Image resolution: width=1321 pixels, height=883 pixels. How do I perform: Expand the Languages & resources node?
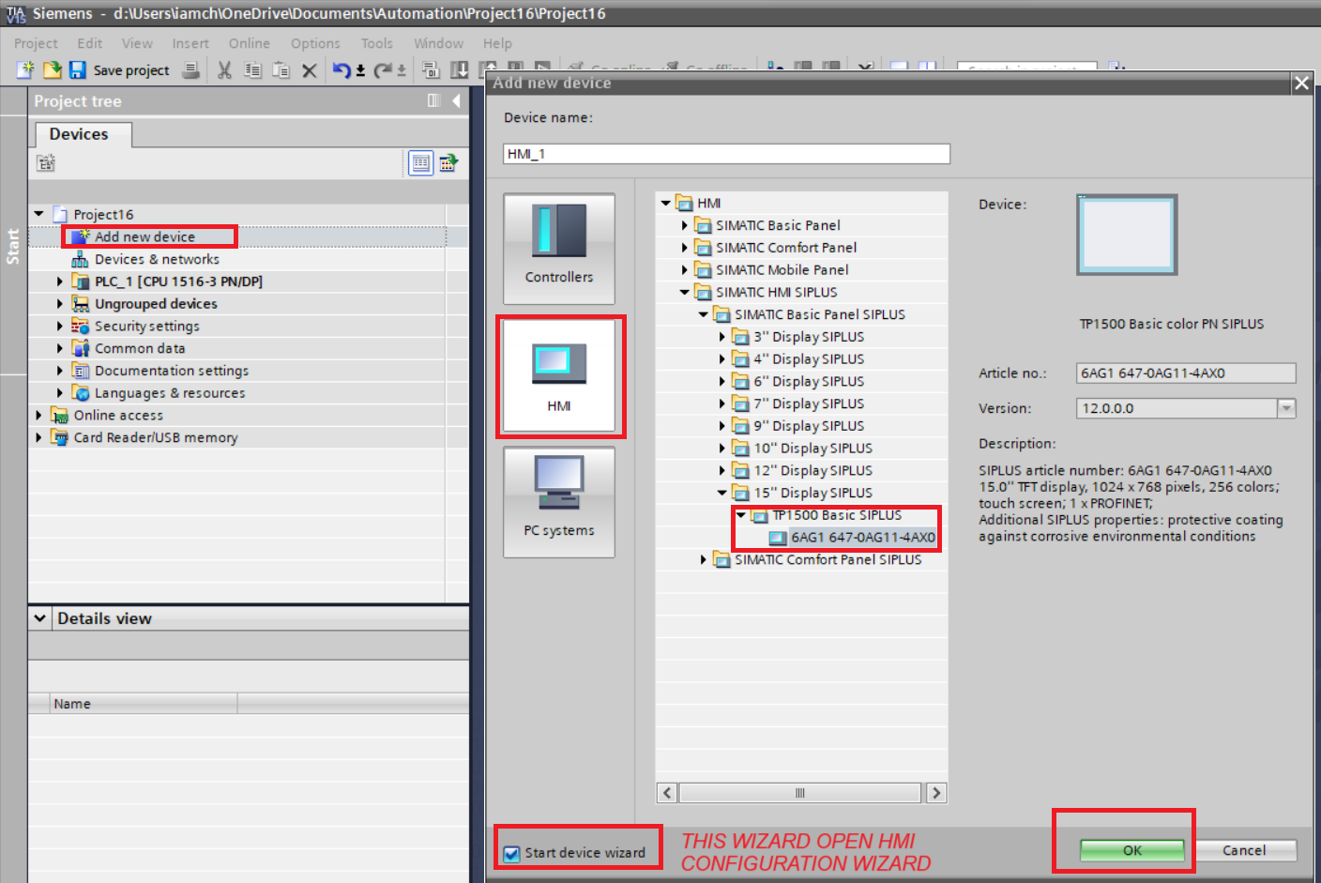tap(60, 393)
